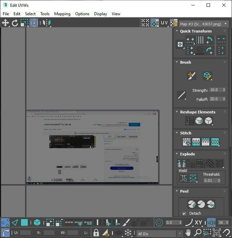This screenshot has width=232, height=238.
Task: Collapse the Brush rollout
Action: click(x=177, y=62)
